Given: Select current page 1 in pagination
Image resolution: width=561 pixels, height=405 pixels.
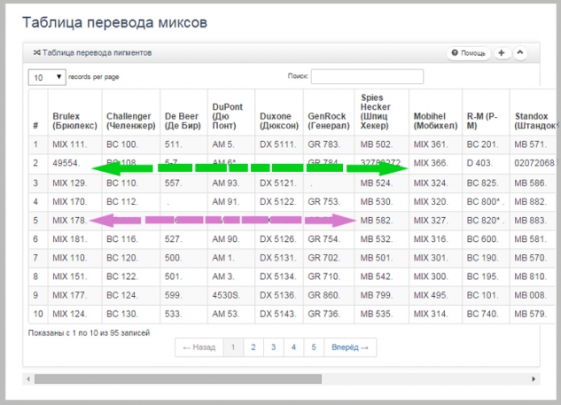Looking at the screenshot, I should click(x=233, y=347).
